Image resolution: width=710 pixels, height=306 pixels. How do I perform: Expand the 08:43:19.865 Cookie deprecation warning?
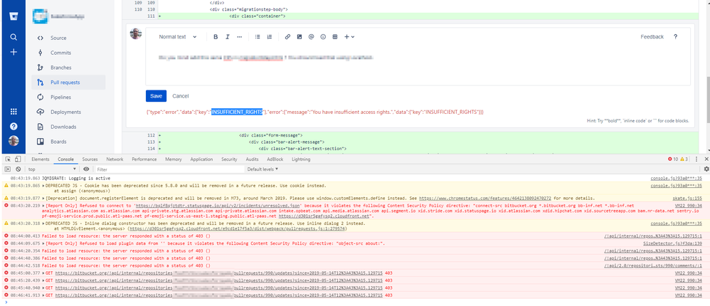tap(44, 186)
